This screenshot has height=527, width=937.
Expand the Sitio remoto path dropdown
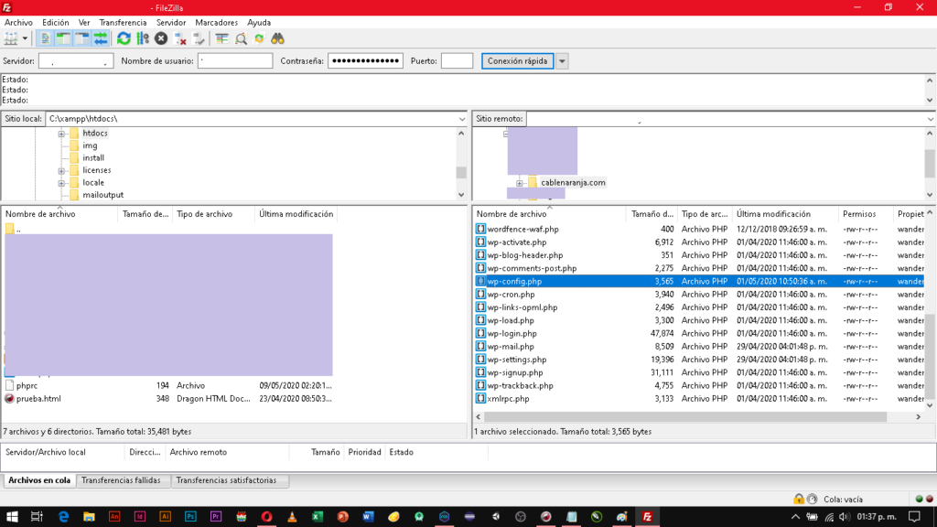(931, 119)
